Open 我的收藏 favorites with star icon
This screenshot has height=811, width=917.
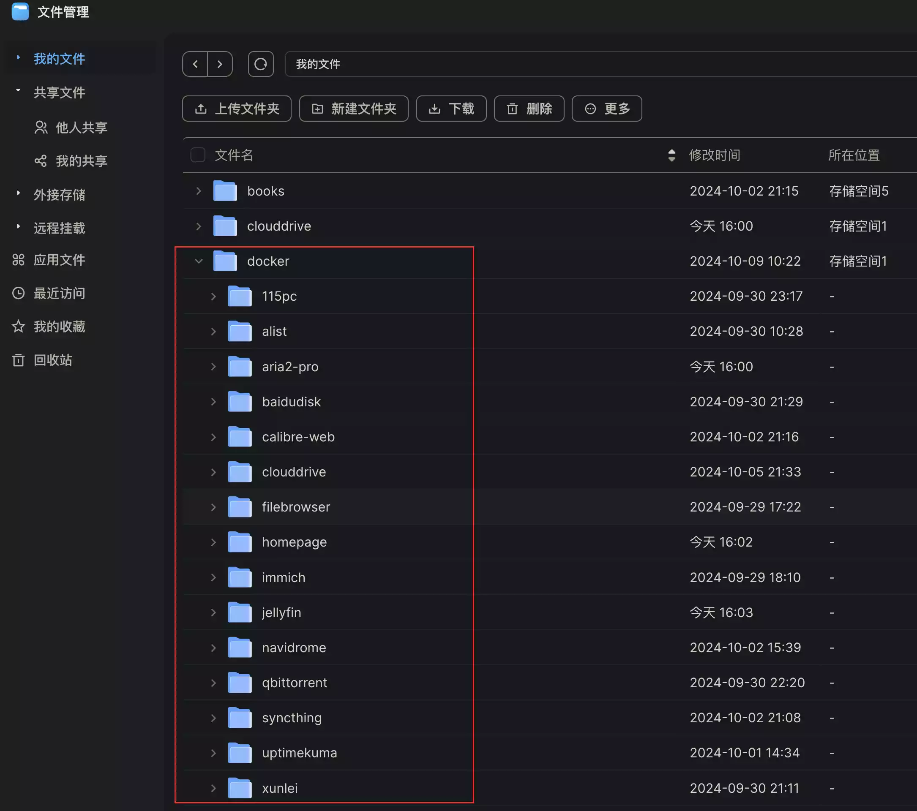[59, 327]
